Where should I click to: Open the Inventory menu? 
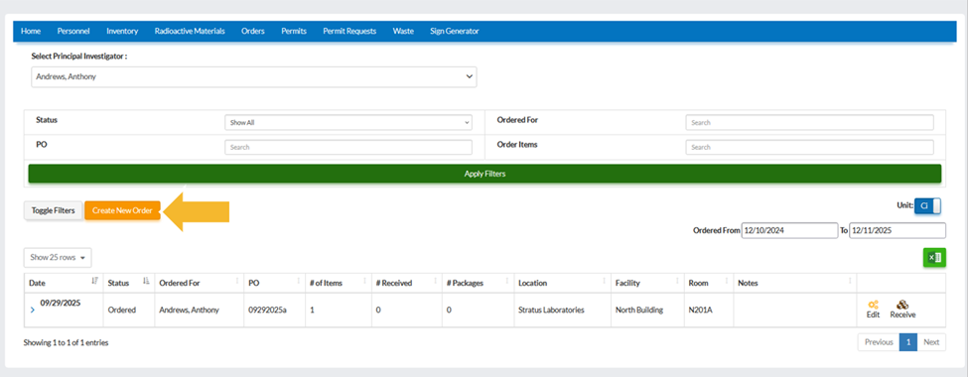click(122, 31)
